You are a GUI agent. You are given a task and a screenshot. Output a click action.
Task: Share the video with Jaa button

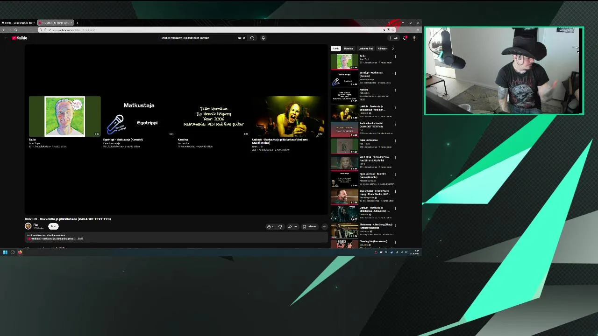coord(292,226)
